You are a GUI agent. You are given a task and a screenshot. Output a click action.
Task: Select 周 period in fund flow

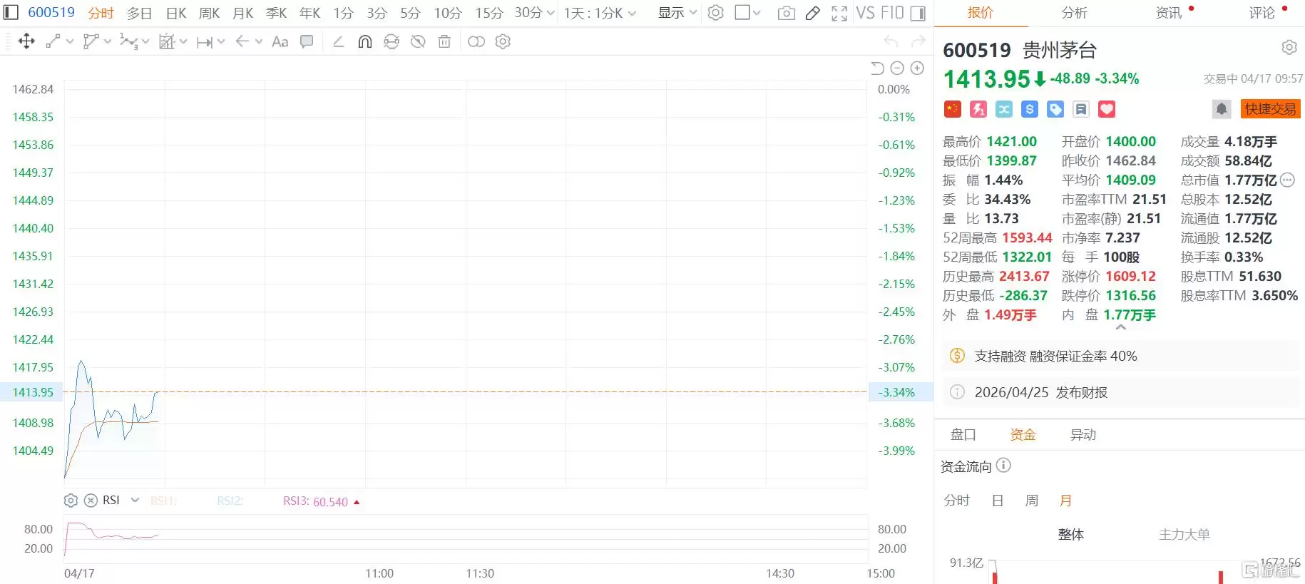click(x=1031, y=501)
